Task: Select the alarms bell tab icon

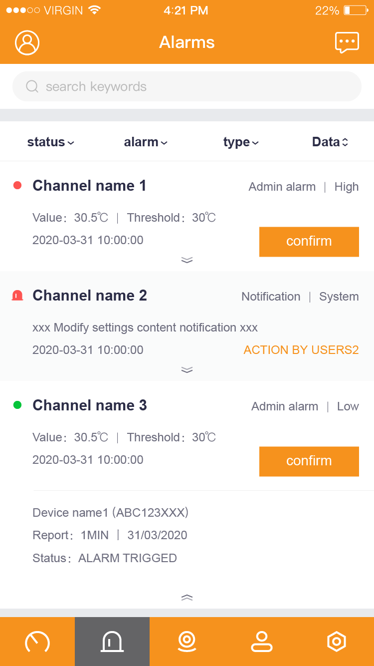Action: [112, 642]
